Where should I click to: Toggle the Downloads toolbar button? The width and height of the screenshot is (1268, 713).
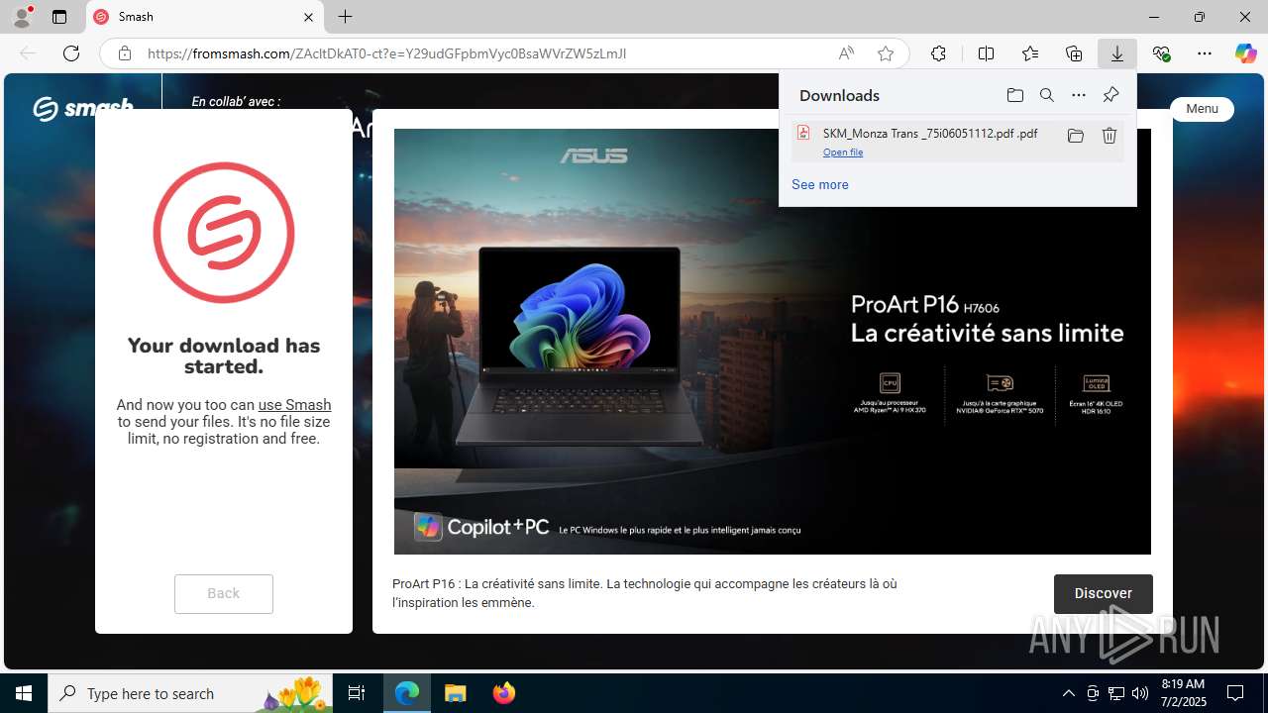point(1117,53)
